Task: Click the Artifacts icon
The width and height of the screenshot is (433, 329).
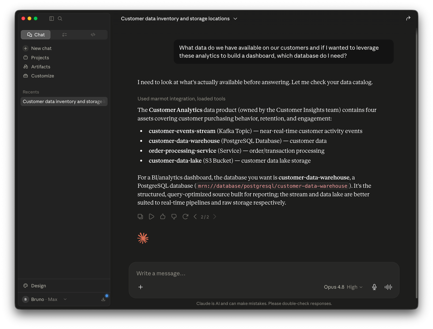Action: coord(25,66)
